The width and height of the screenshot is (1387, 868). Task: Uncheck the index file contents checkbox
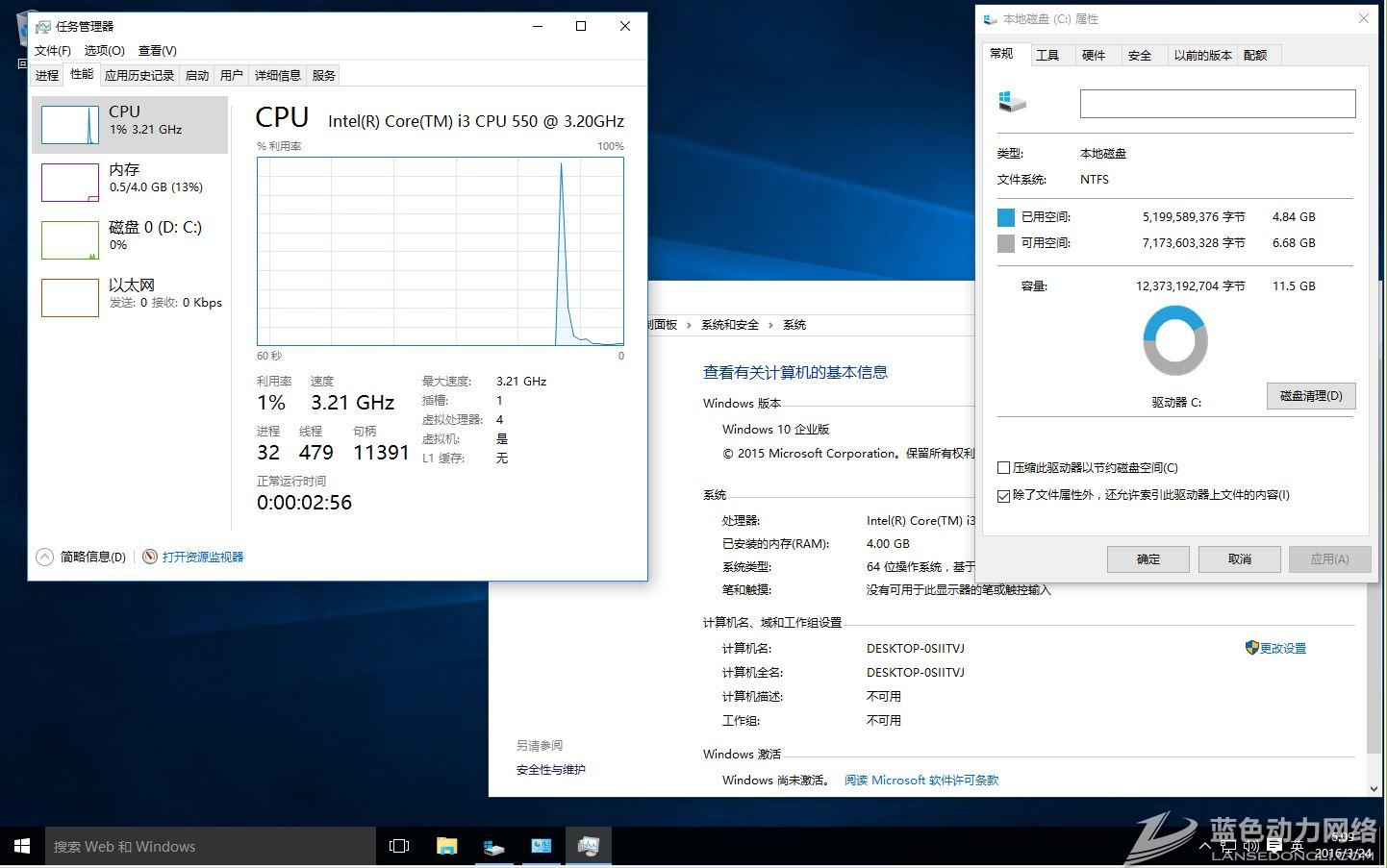pyautogui.click(x=1004, y=496)
